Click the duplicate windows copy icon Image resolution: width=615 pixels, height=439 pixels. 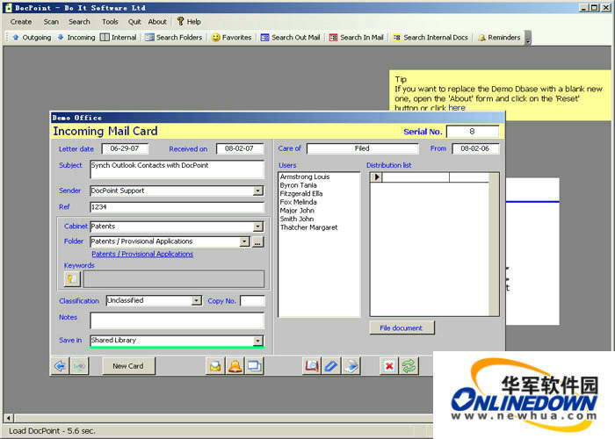pos(255,366)
